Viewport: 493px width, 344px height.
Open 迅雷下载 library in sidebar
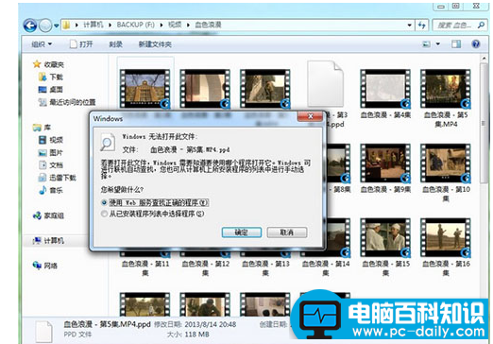click(58, 178)
